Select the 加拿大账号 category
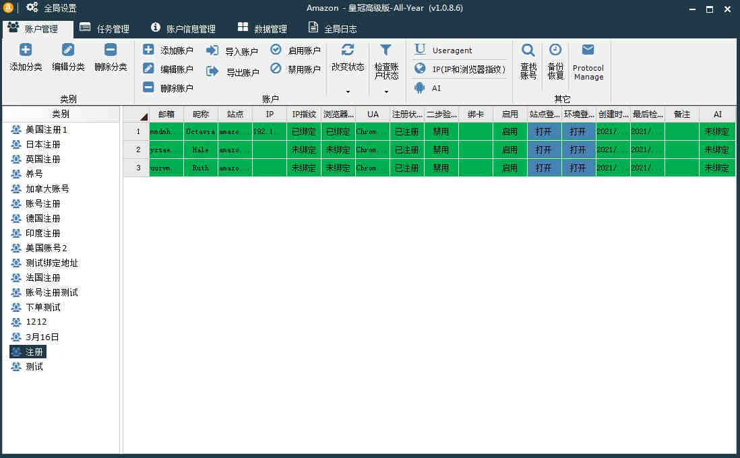Image resolution: width=740 pixels, height=458 pixels. [40, 189]
